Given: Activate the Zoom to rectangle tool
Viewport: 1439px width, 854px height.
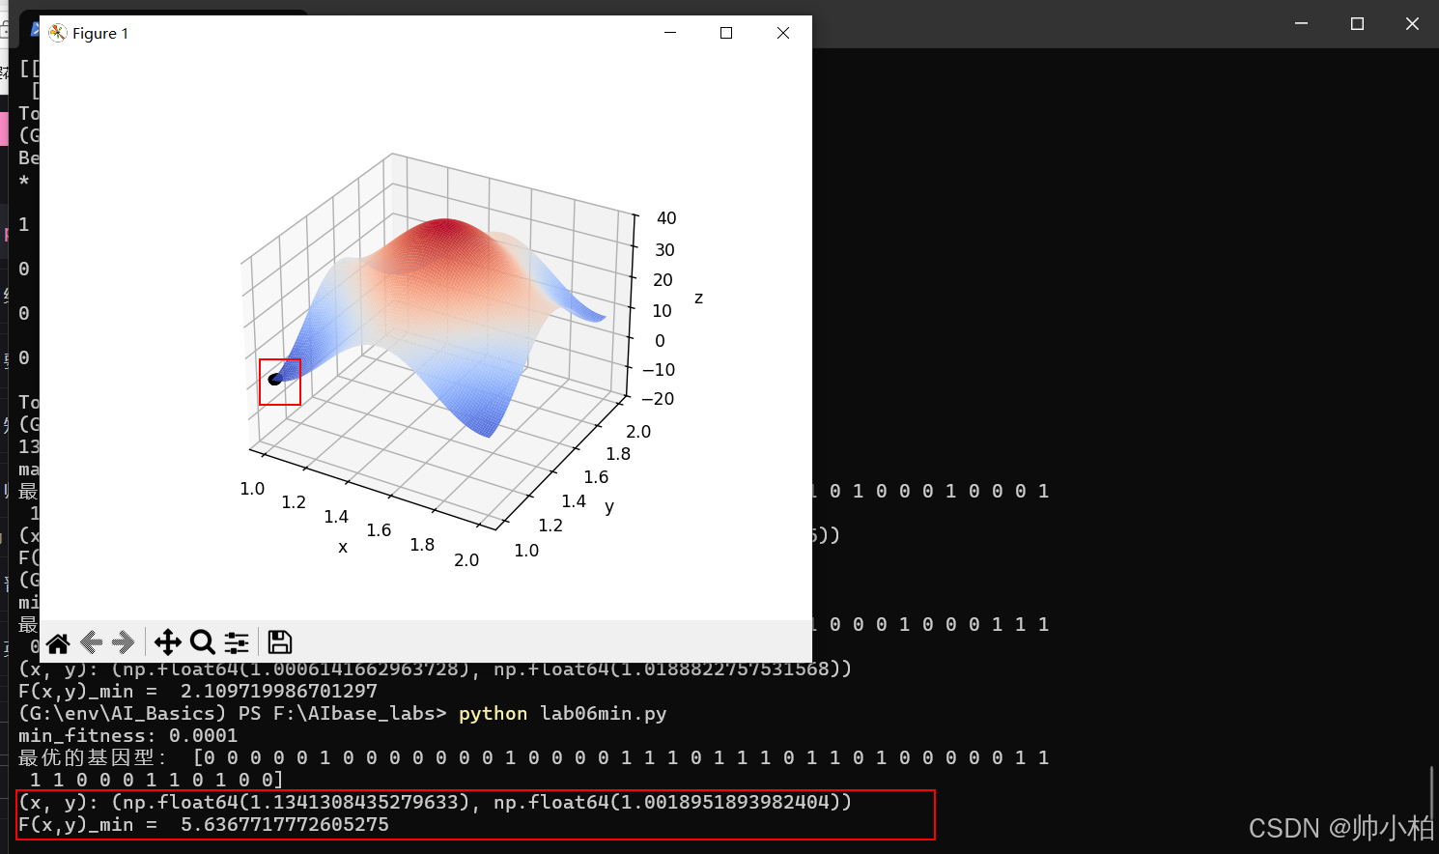Looking at the screenshot, I should click(203, 642).
